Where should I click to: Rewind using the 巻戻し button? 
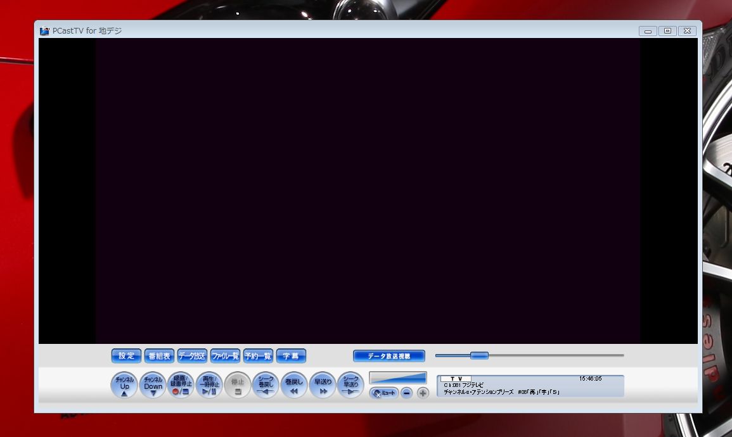pyautogui.click(x=294, y=385)
